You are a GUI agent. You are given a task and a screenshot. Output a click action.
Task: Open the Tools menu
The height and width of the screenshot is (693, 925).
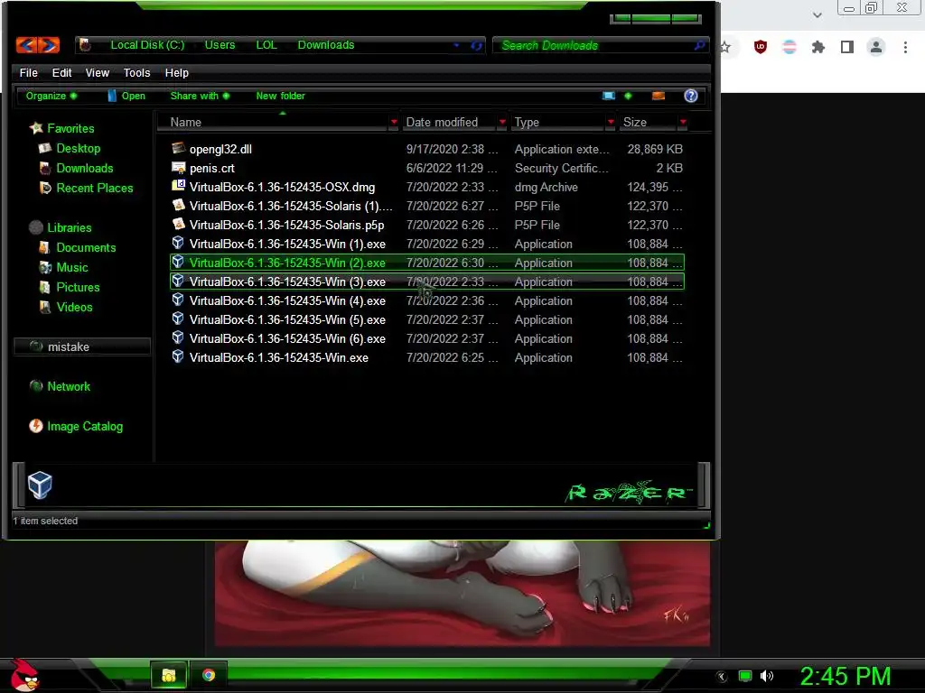(x=137, y=73)
